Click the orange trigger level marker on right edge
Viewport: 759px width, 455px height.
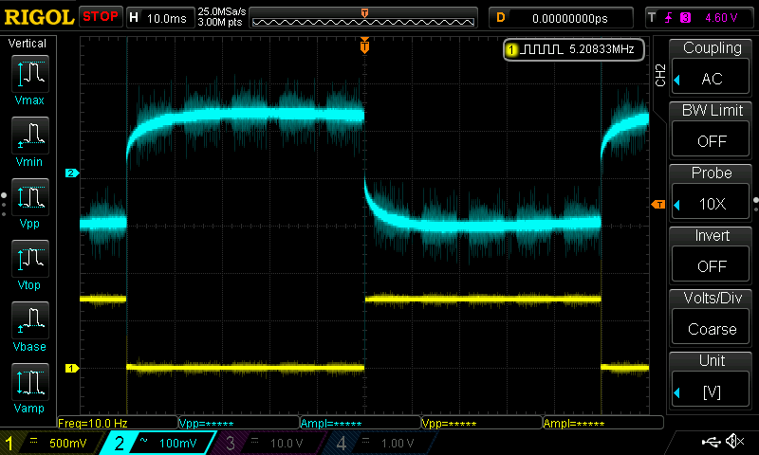[x=657, y=205]
